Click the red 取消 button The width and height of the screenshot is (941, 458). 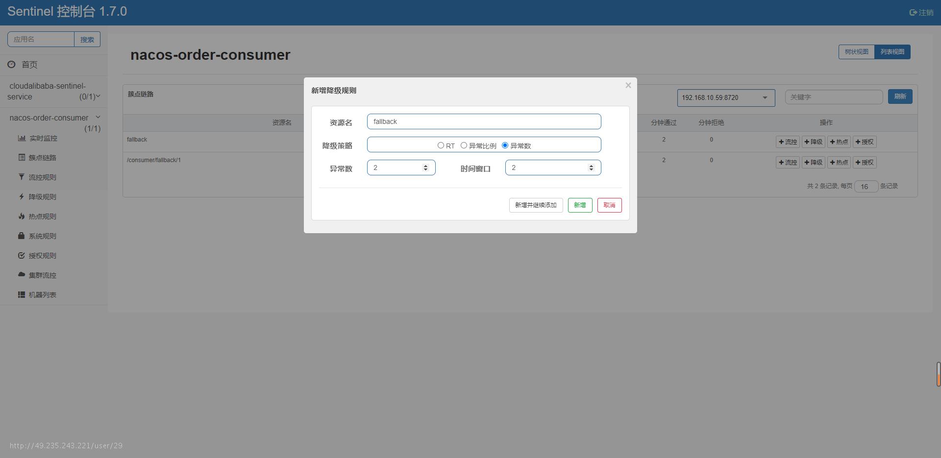click(x=609, y=205)
